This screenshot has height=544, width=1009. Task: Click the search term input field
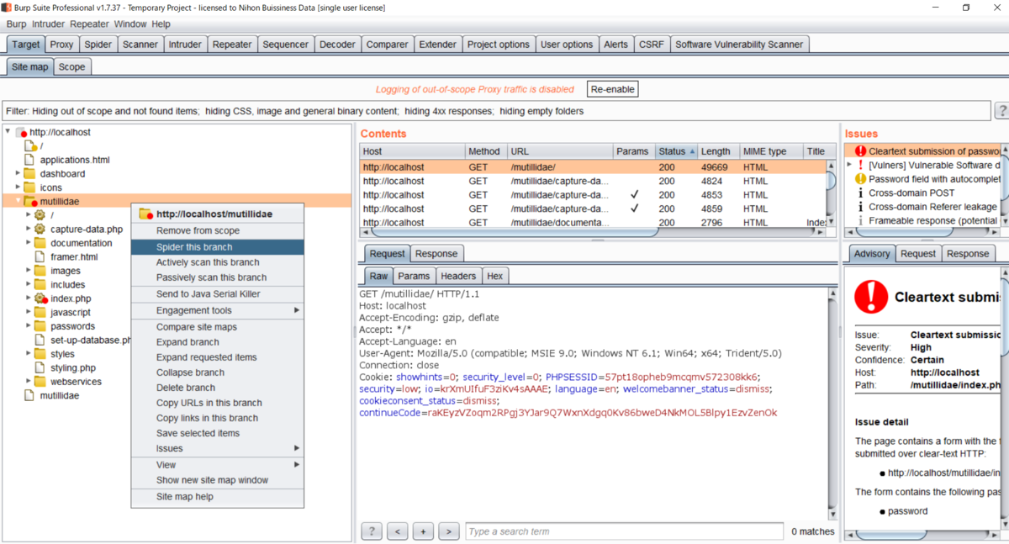coord(624,531)
